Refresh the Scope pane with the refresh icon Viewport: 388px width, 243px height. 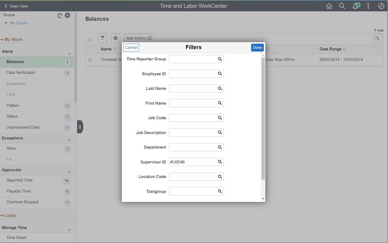click(x=60, y=15)
